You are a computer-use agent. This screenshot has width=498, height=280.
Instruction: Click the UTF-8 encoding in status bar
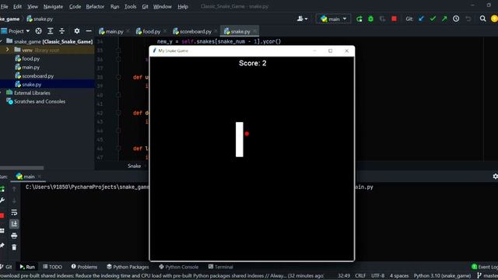pyautogui.click(x=377, y=276)
